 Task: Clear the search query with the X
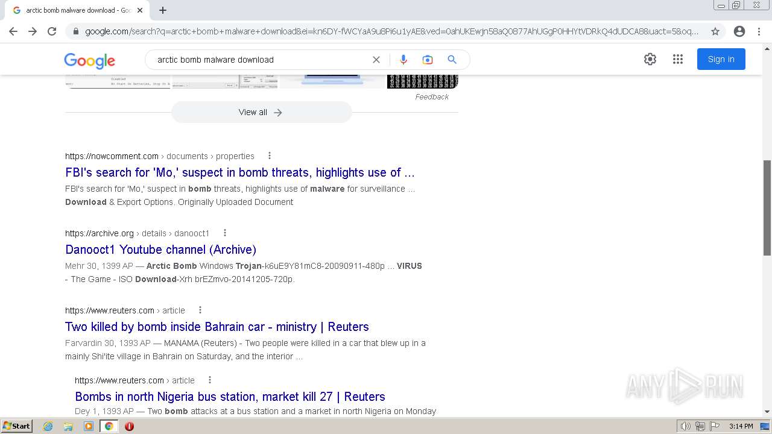[x=376, y=60]
